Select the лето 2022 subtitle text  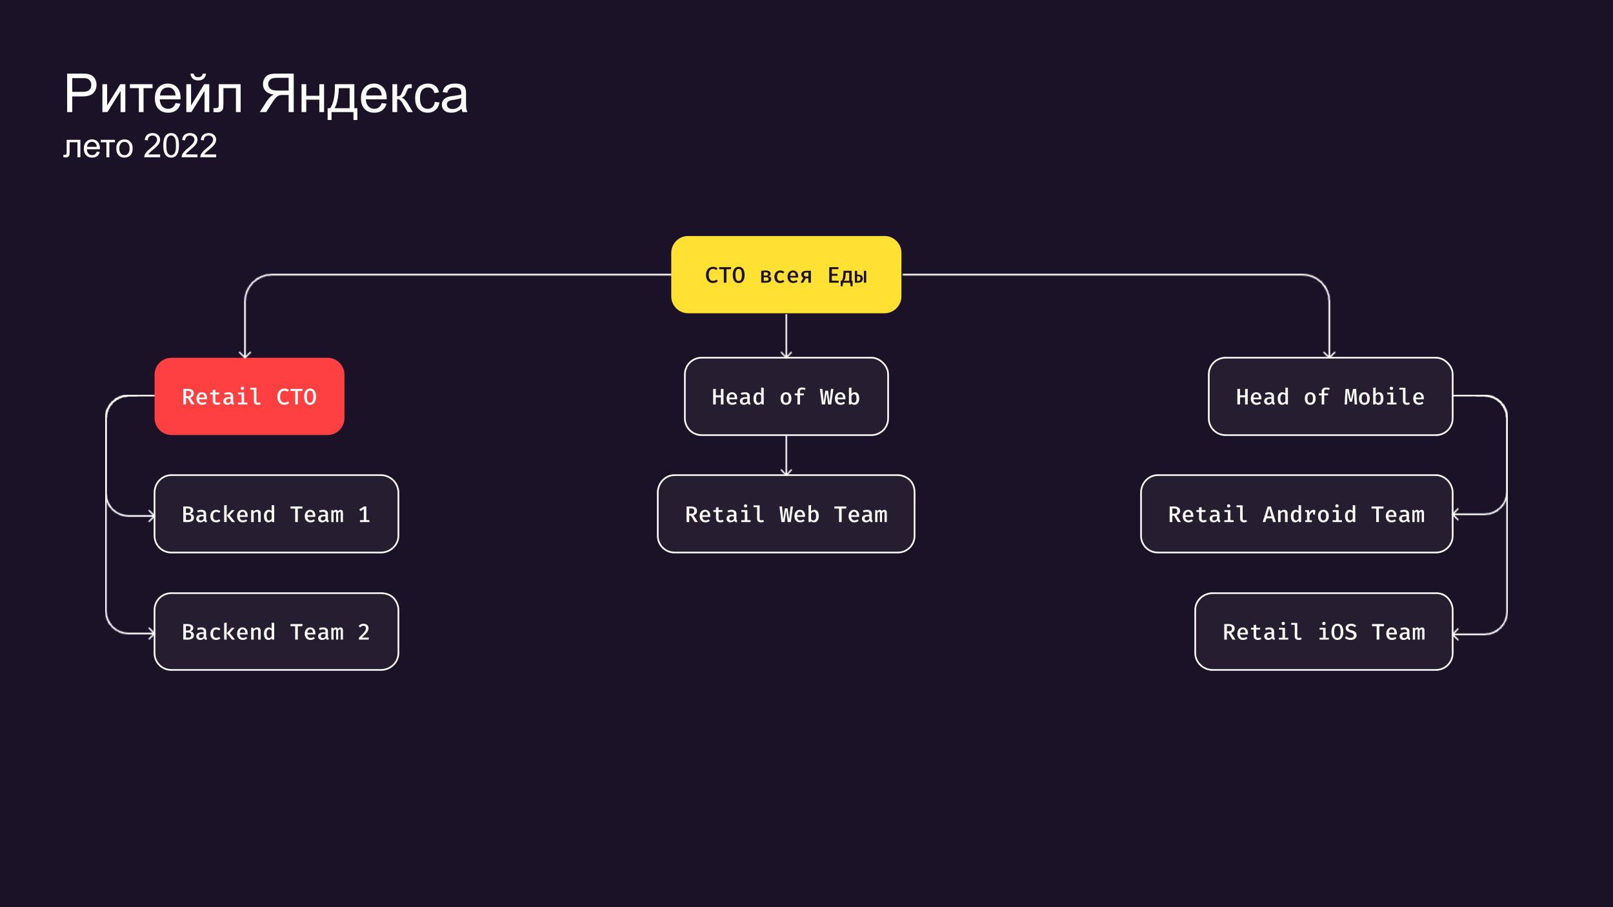[140, 146]
